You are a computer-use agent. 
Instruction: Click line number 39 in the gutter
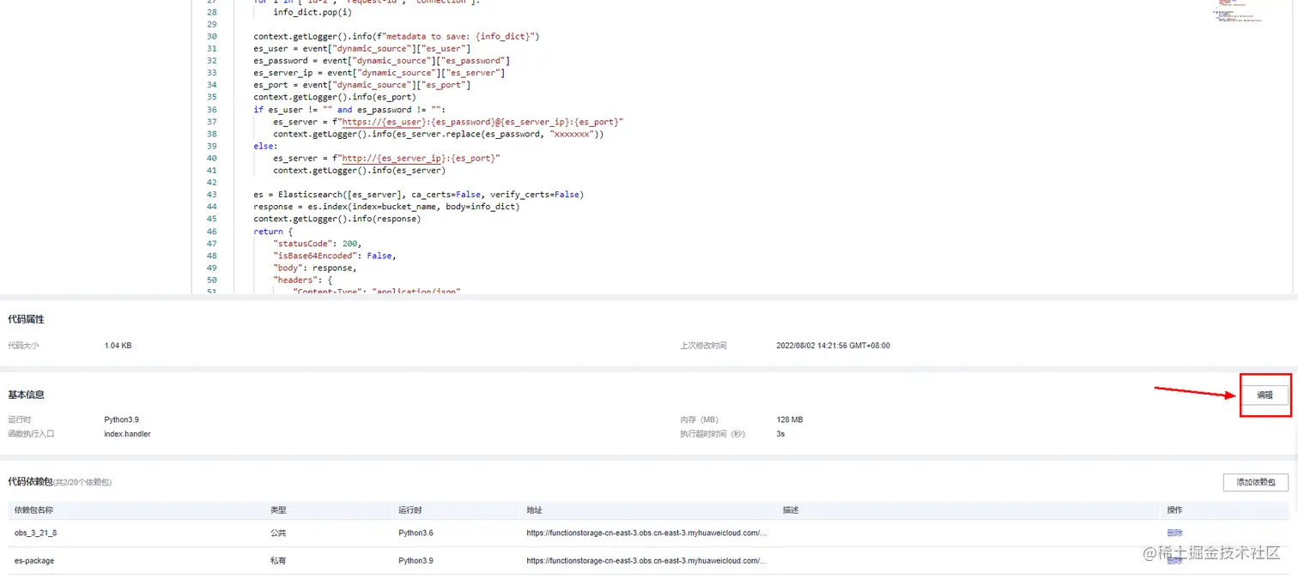click(212, 146)
